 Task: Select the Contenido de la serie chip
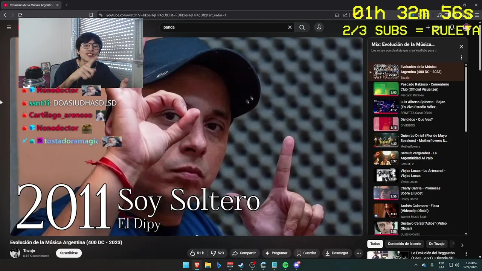click(x=404, y=244)
